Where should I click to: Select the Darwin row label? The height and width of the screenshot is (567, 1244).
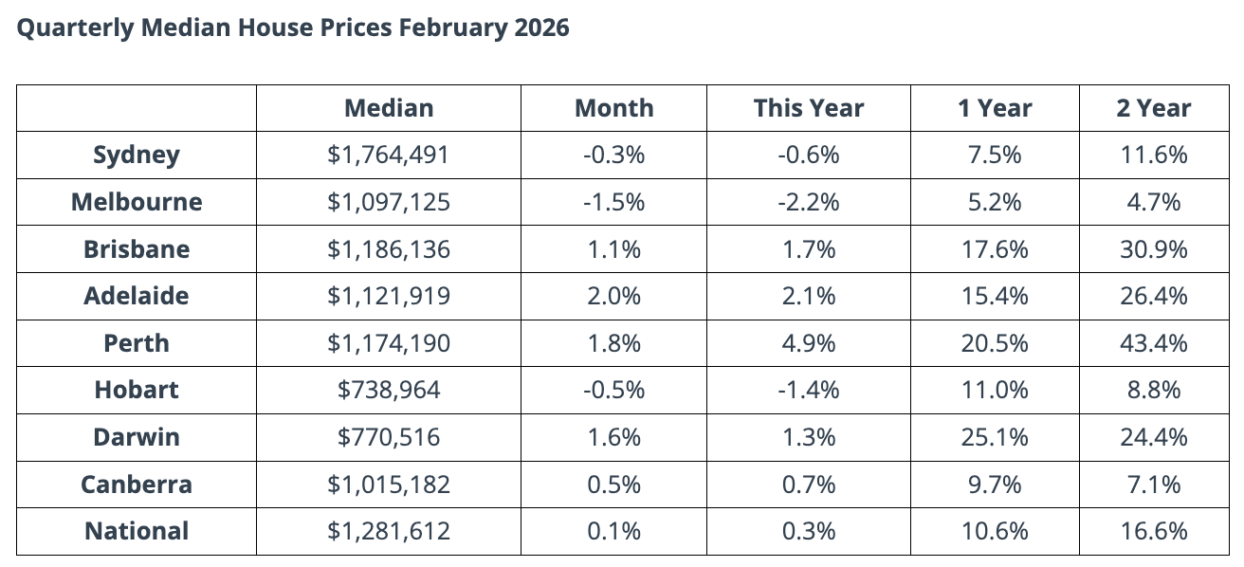point(137,437)
